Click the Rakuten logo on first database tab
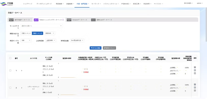207x99 pixels. [x=11, y=20]
